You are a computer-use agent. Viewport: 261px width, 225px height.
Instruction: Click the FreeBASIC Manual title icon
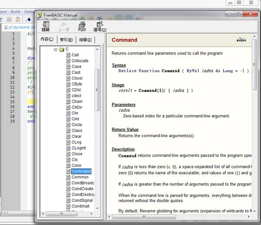tap(40, 15)
